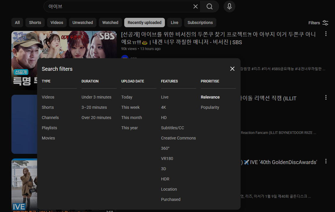Filter upload date to This month
The image size is (335, 212).
click(132, 118)
